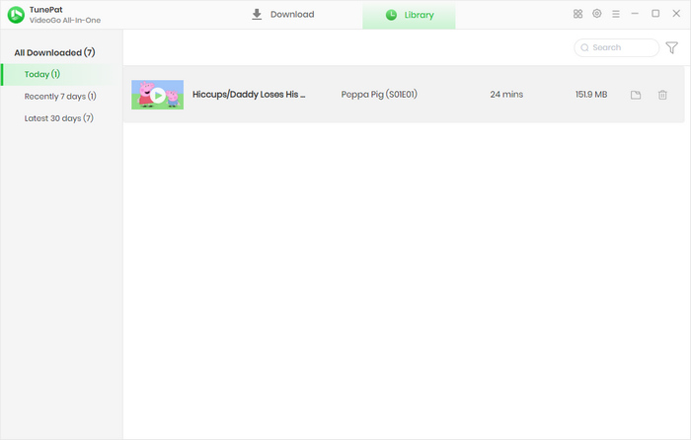Switch to the Download tab
The height and width of the screenshot is (440, 691).
[x=282, y=15]
